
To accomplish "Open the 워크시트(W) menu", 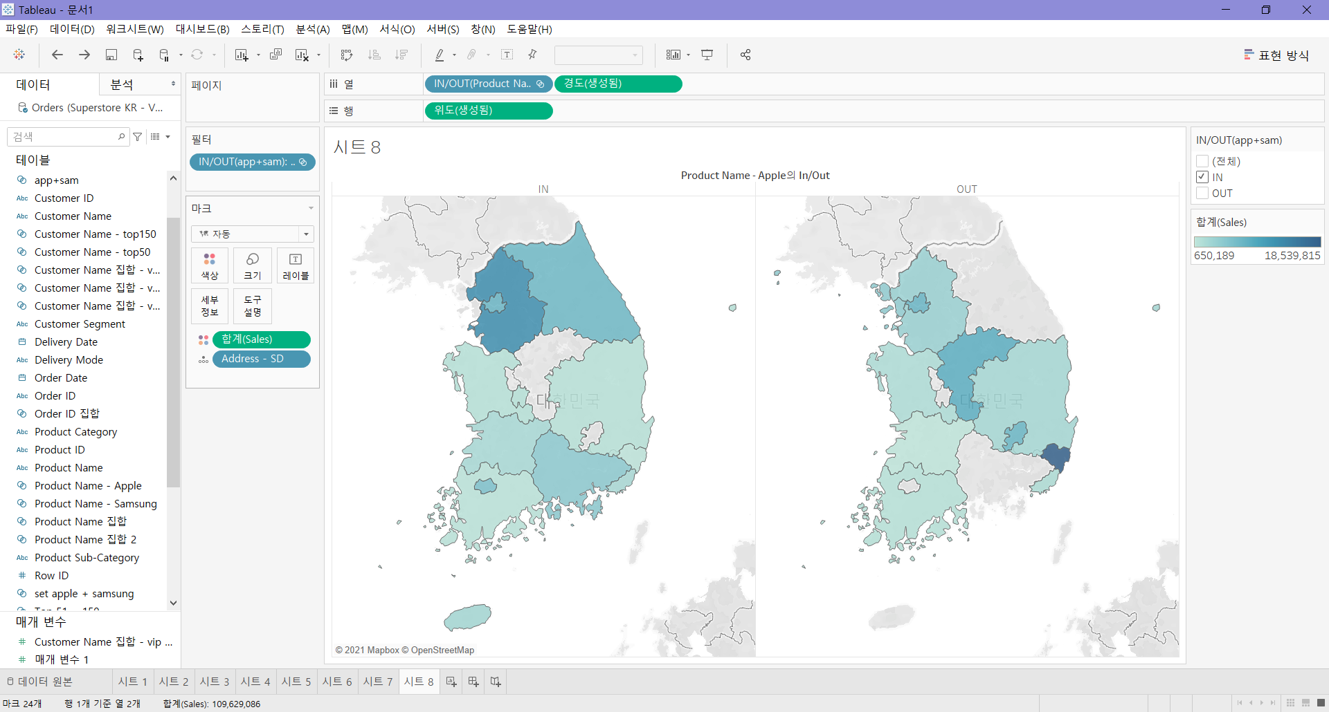I will pos(135,29).
